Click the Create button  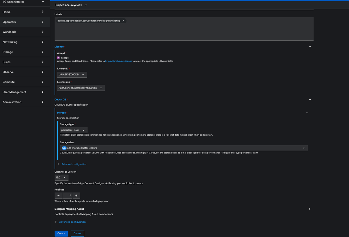[x=61, y=233]
